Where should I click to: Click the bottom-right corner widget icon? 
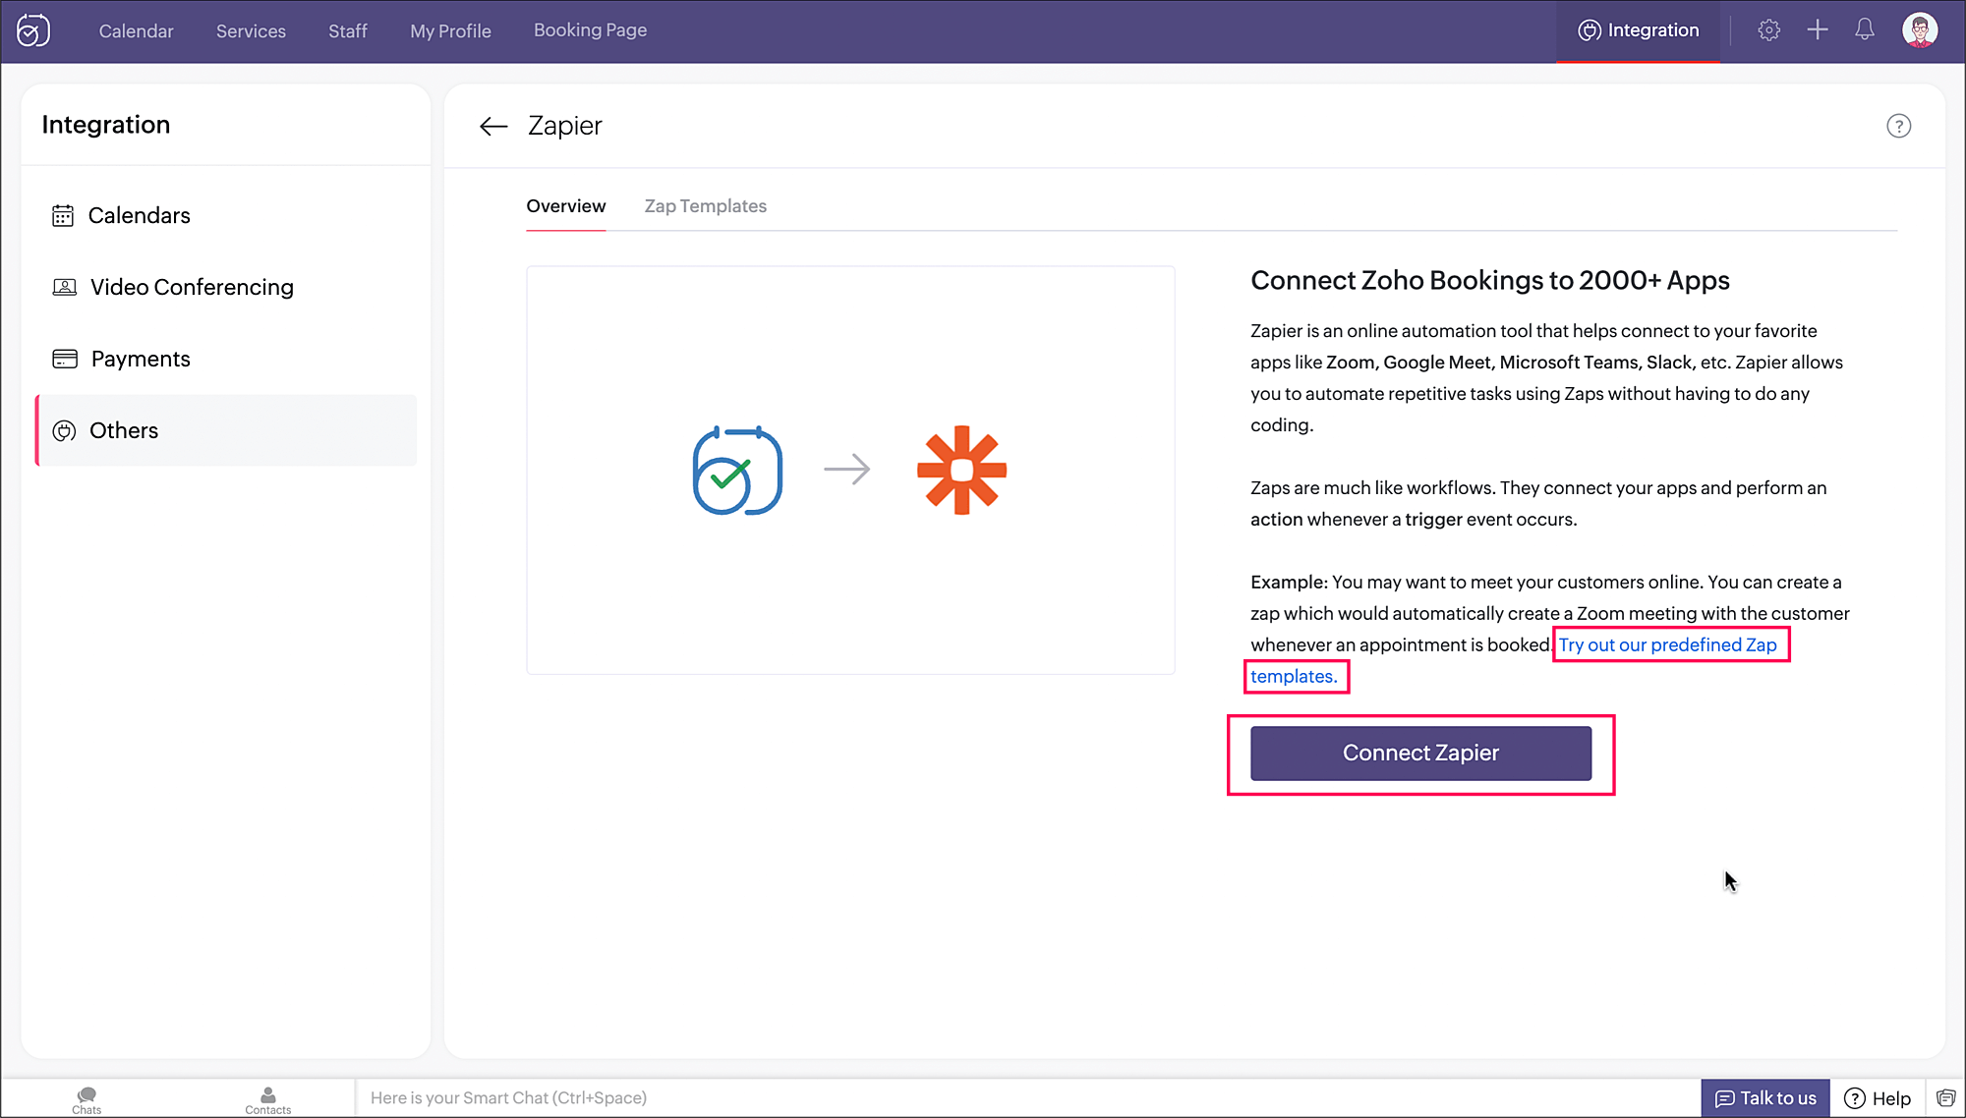coord(1945,1097)
